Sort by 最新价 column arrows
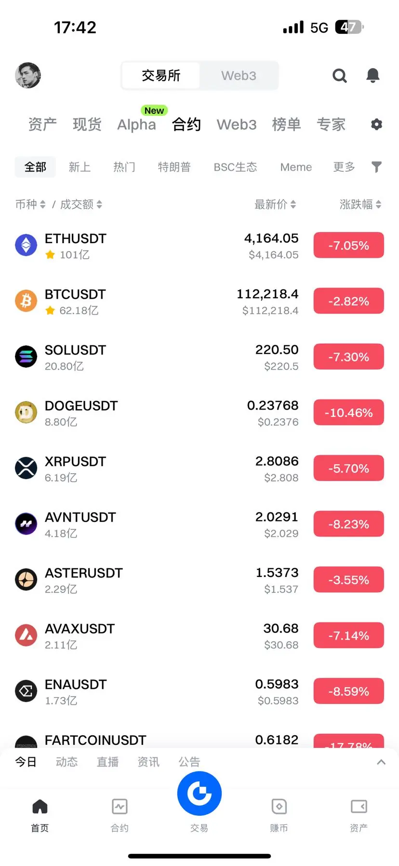Image resolution: width=399 pixels, height=866 pixels. click(293, 205)
